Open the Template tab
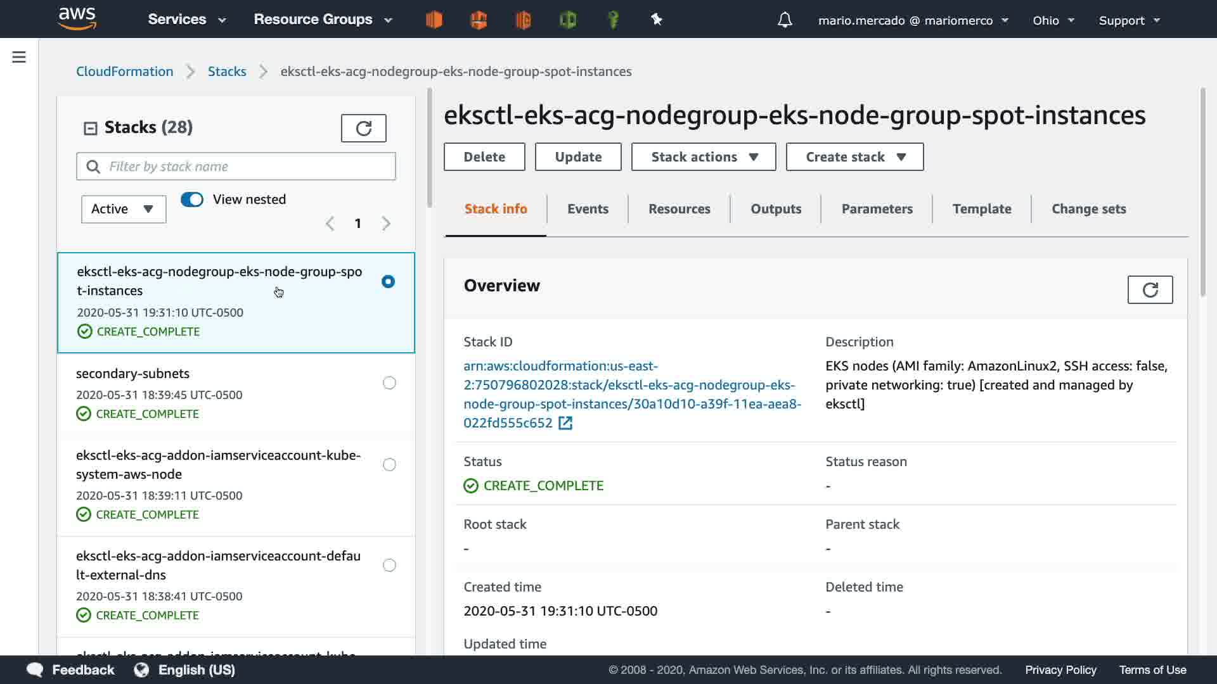The width and height of the screenshot is (1217, 684). pos(981,209)
